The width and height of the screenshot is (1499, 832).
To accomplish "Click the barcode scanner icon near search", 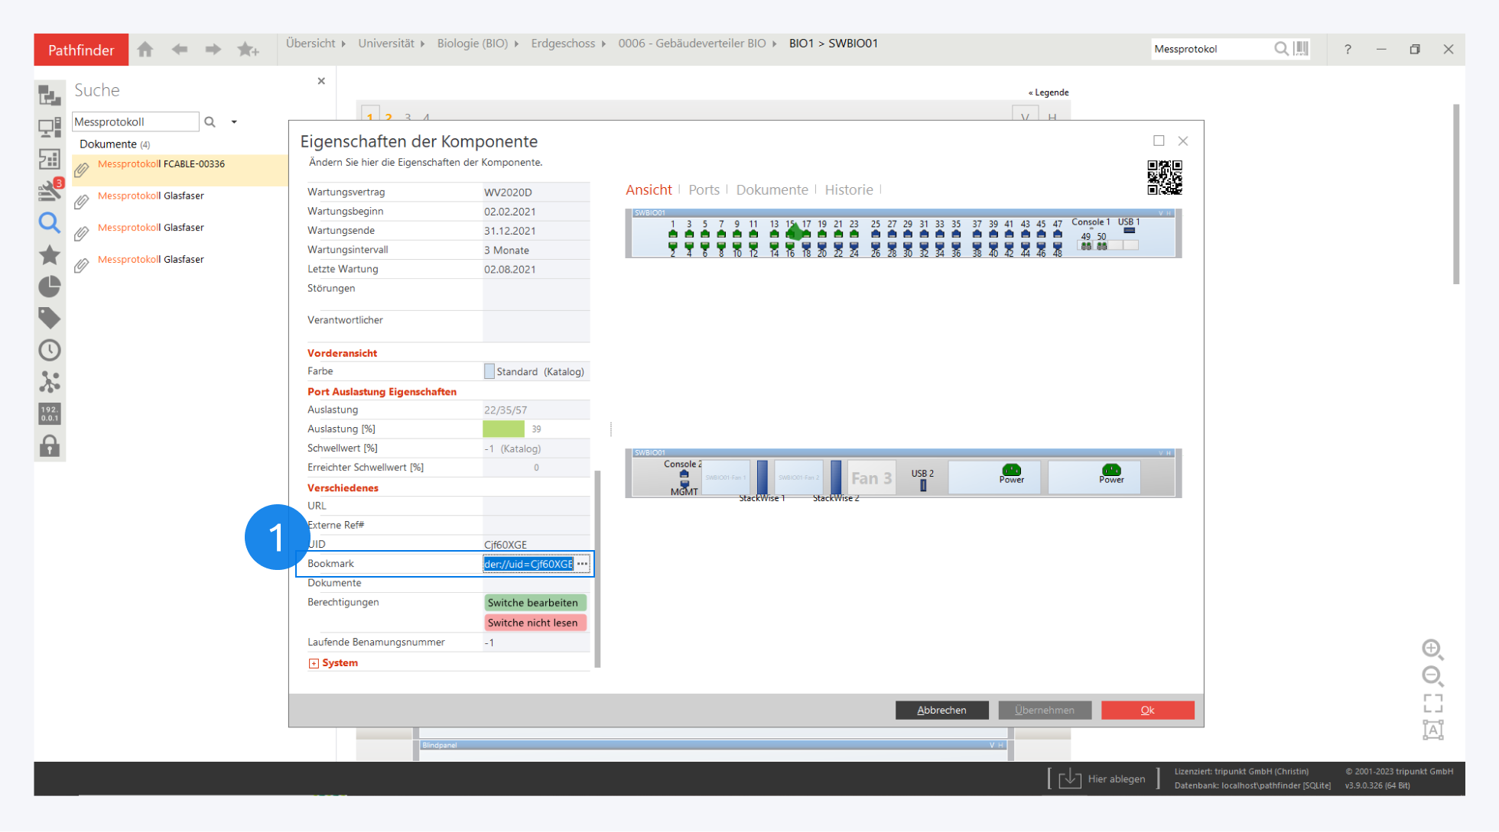I will tap(1302, 49).
